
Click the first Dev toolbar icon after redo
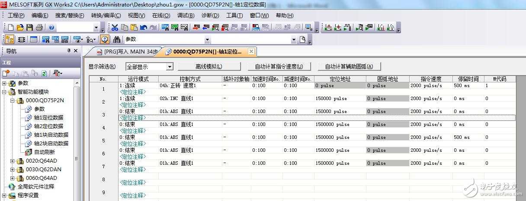pos(166,27)
